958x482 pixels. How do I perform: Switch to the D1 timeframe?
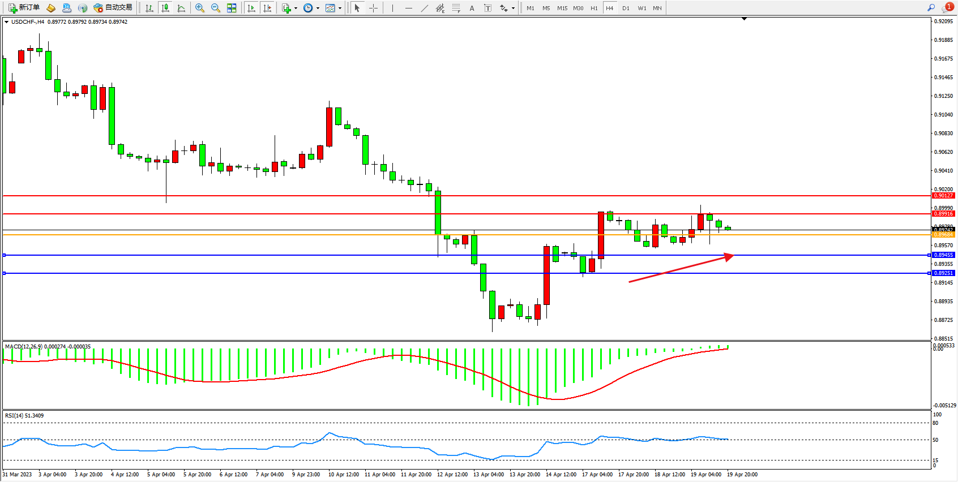(x=626, y=8)
